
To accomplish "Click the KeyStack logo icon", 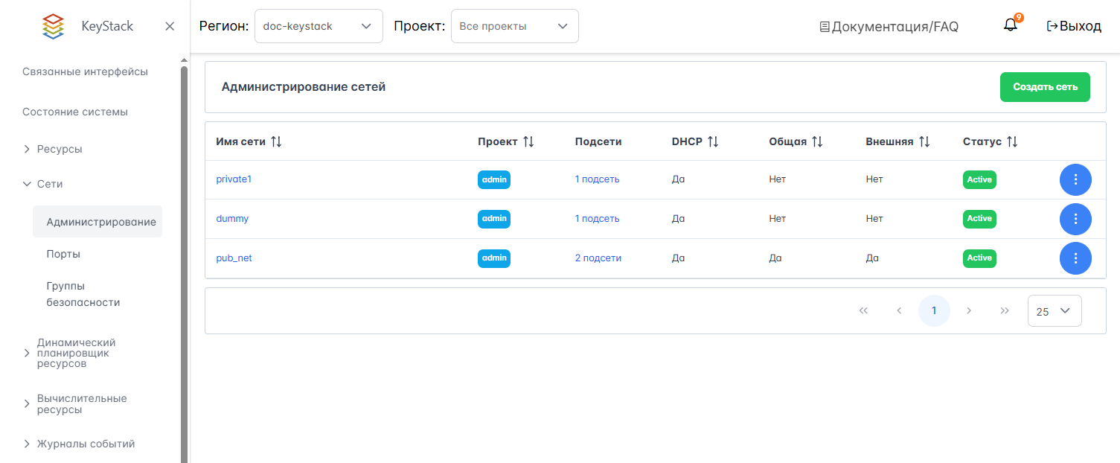I will (x=53, y=26).
